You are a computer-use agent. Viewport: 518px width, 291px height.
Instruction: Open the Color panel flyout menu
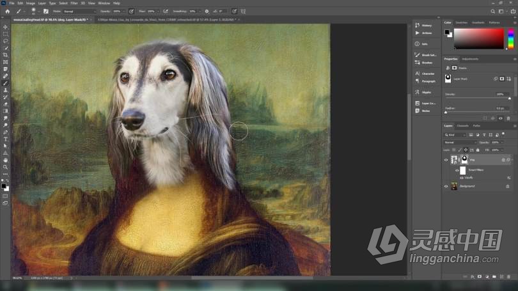pyautogui.click(x=514, y=22)
